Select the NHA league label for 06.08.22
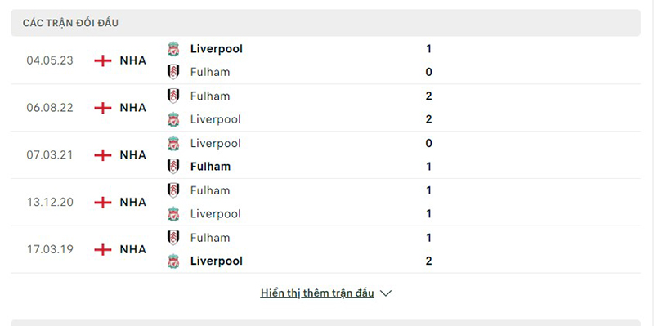 (133, 108)
